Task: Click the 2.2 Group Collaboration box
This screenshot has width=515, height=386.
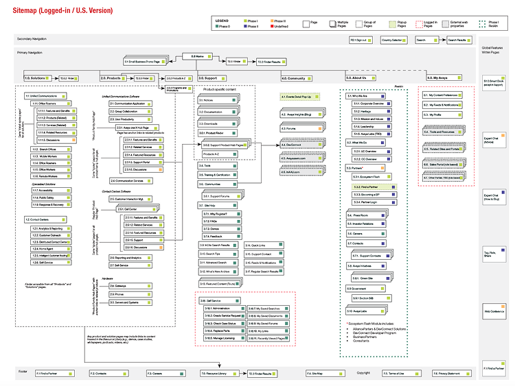Action: click(x=130, y=112)
